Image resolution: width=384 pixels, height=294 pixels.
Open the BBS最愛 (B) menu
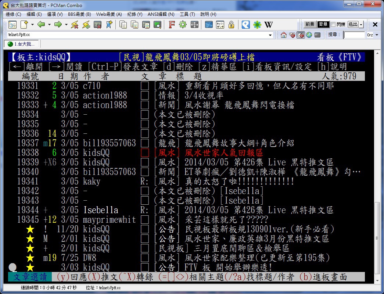tap(80, 14)
